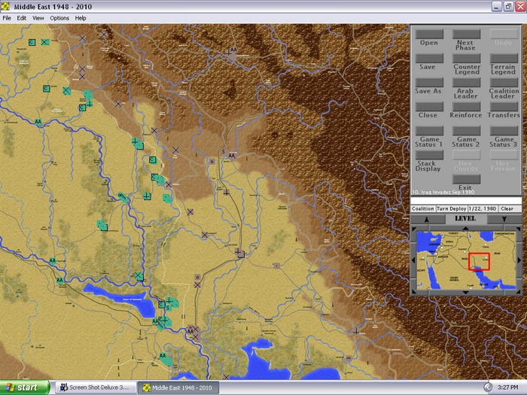Open the View menu

tap(38, 18)
